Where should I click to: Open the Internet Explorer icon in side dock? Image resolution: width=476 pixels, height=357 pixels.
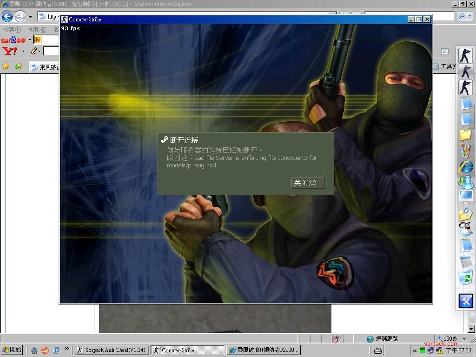[466, 166]
